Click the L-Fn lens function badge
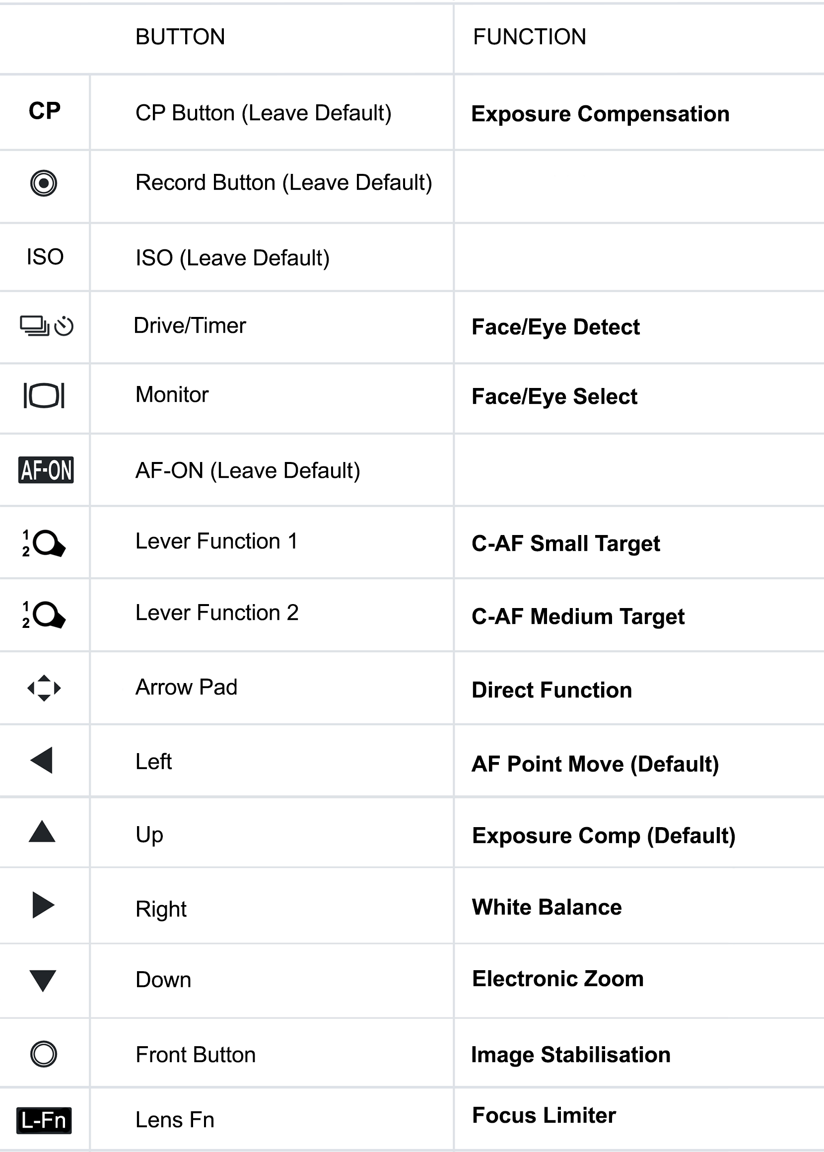This screenshot has height=1152, width=824. click(44, 1120)
